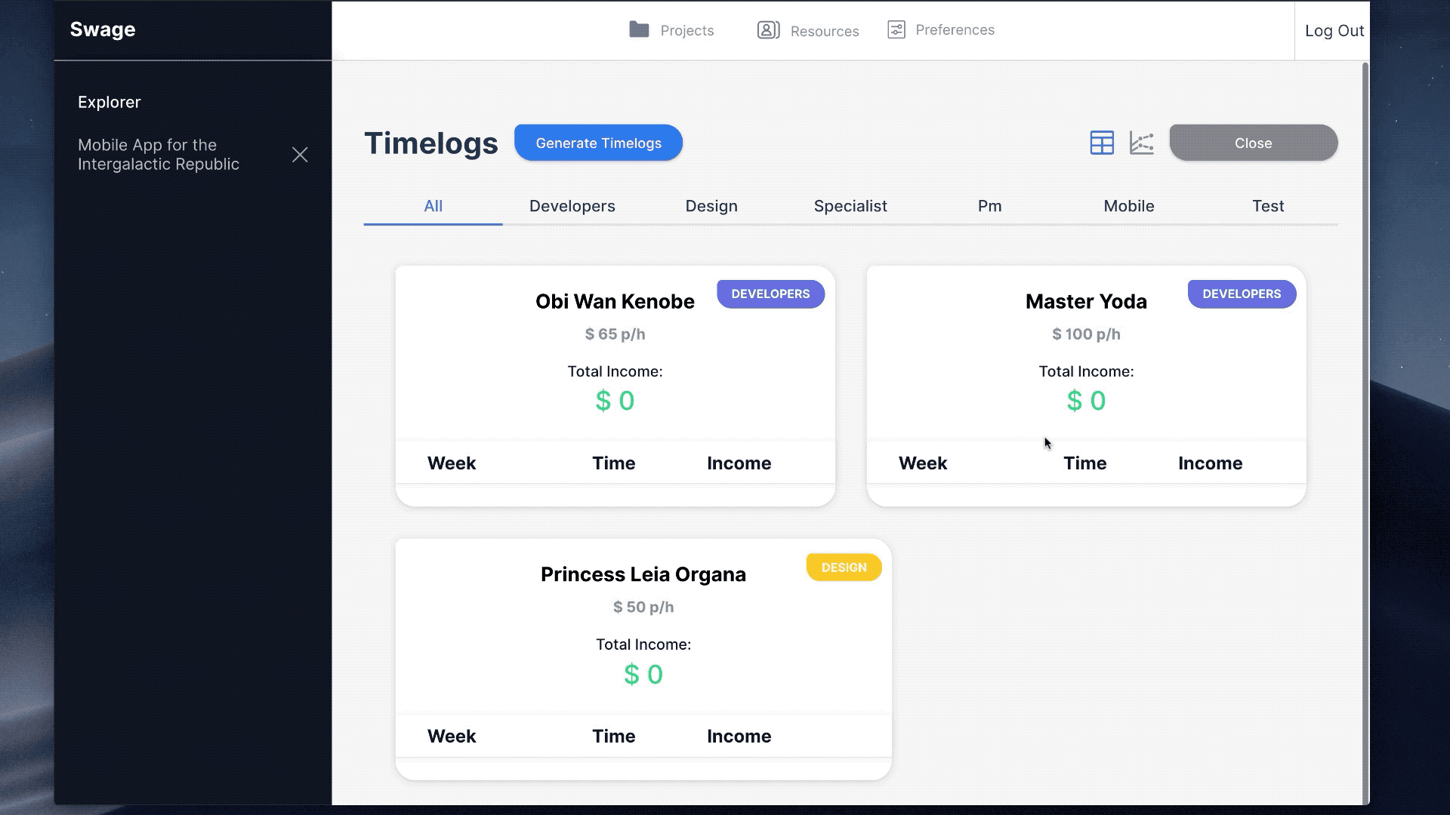Click Master Yoda's $ 0 total income

pyautogui.click(x=1086, y=401)
